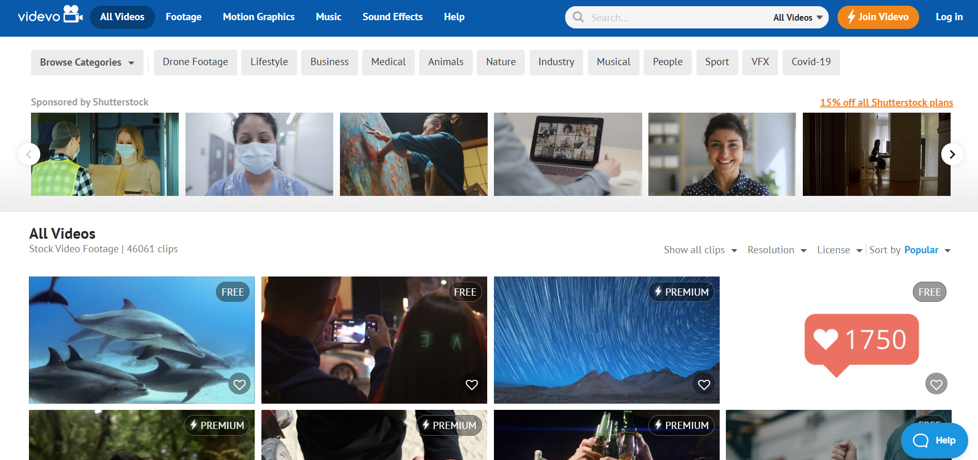This screenshot has height=460, width=978.
Task: Click the PREMIUM lightning badge on star trails
Action: coord(682,292)
